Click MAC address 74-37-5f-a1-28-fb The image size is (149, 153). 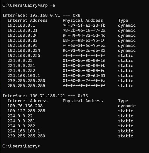(84, 25)
